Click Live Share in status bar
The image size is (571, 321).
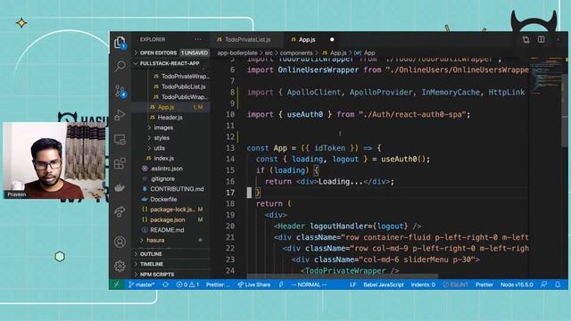point(253,284)
